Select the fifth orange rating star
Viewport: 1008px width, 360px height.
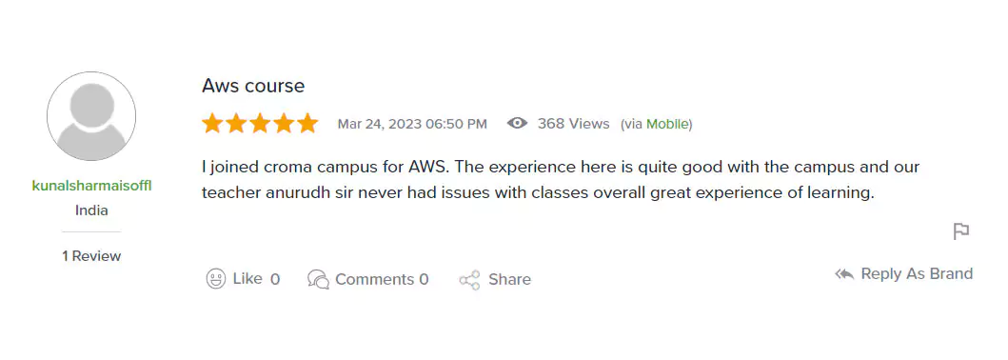click(x=307, y=123)
